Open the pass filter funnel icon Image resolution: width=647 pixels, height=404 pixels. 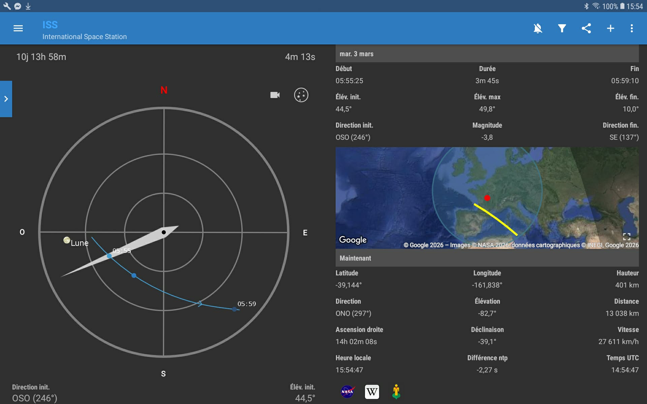click(x=562, y=28)
